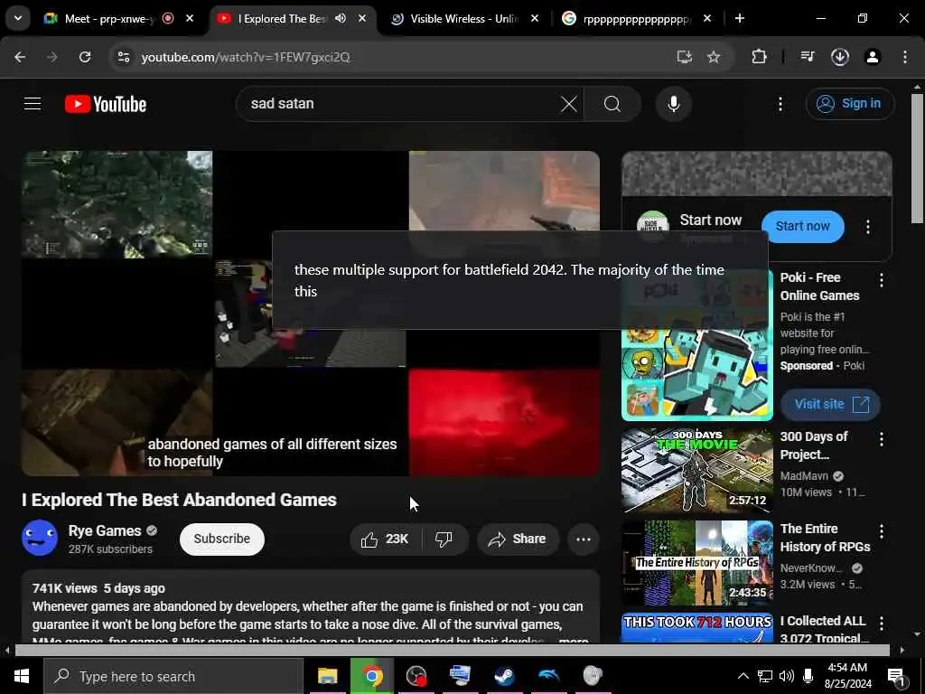This screenshot has height=694, width=925.
Task: Dislike the video
Action: (444, 539)
